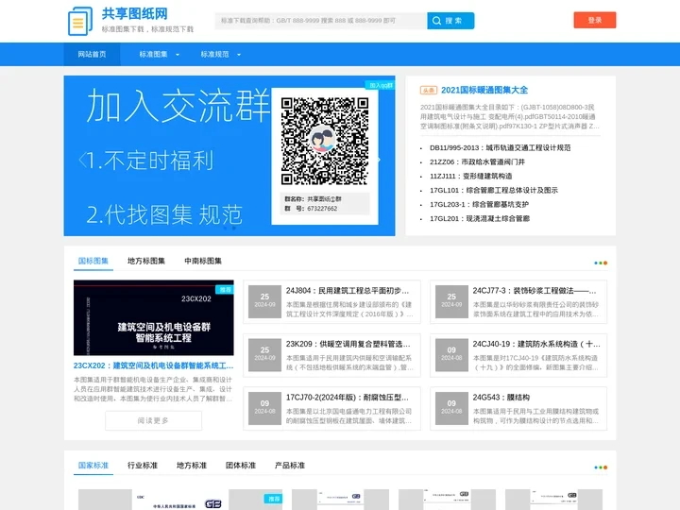Click the 共享图纸网 site title text
This screenshot has height=510, width=680.
click(134, 14)
